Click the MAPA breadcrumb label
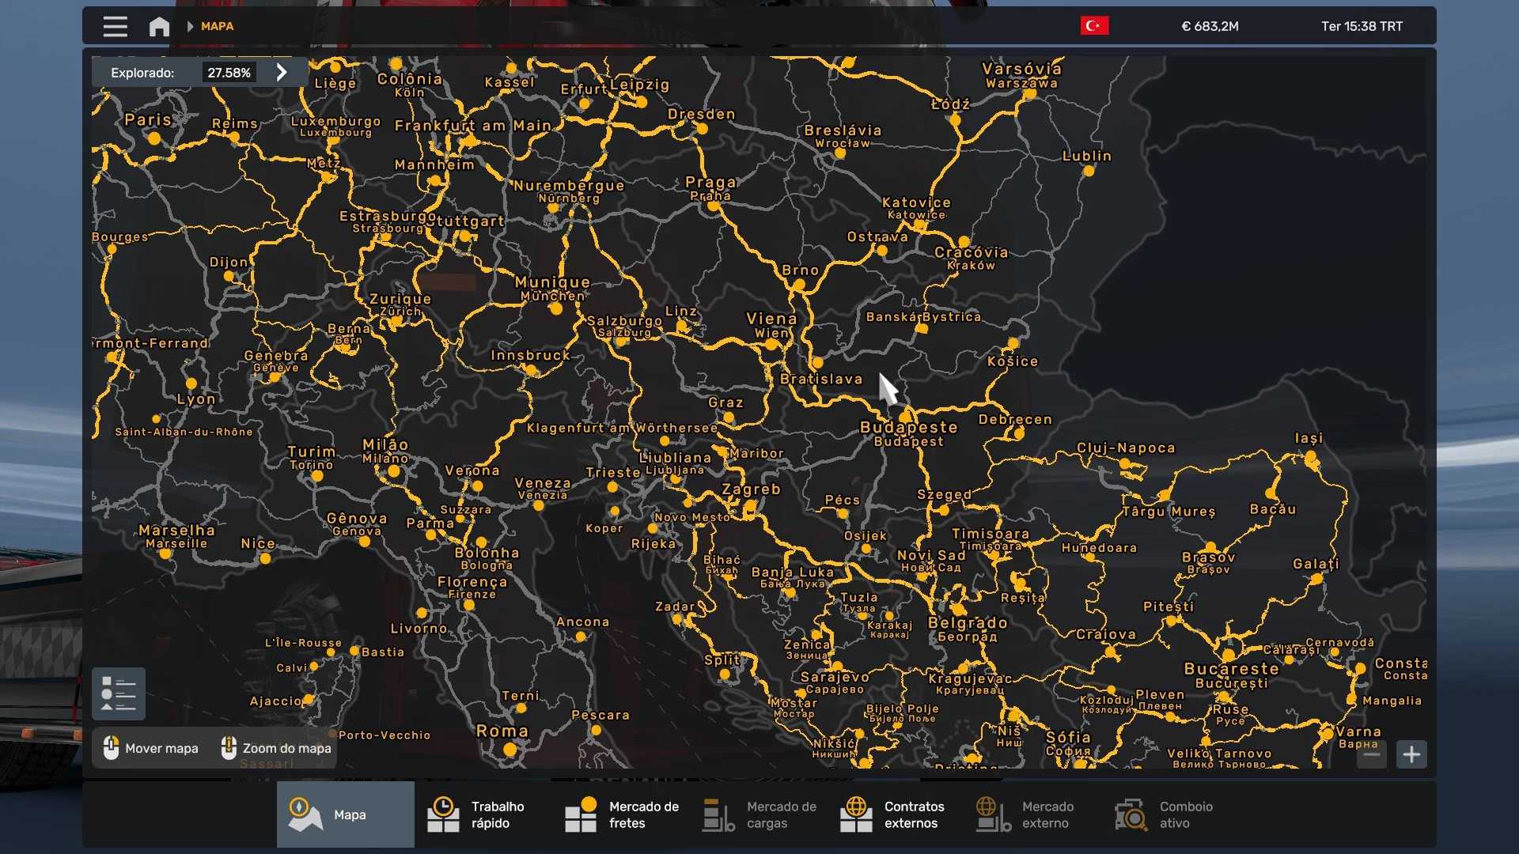 217,26
